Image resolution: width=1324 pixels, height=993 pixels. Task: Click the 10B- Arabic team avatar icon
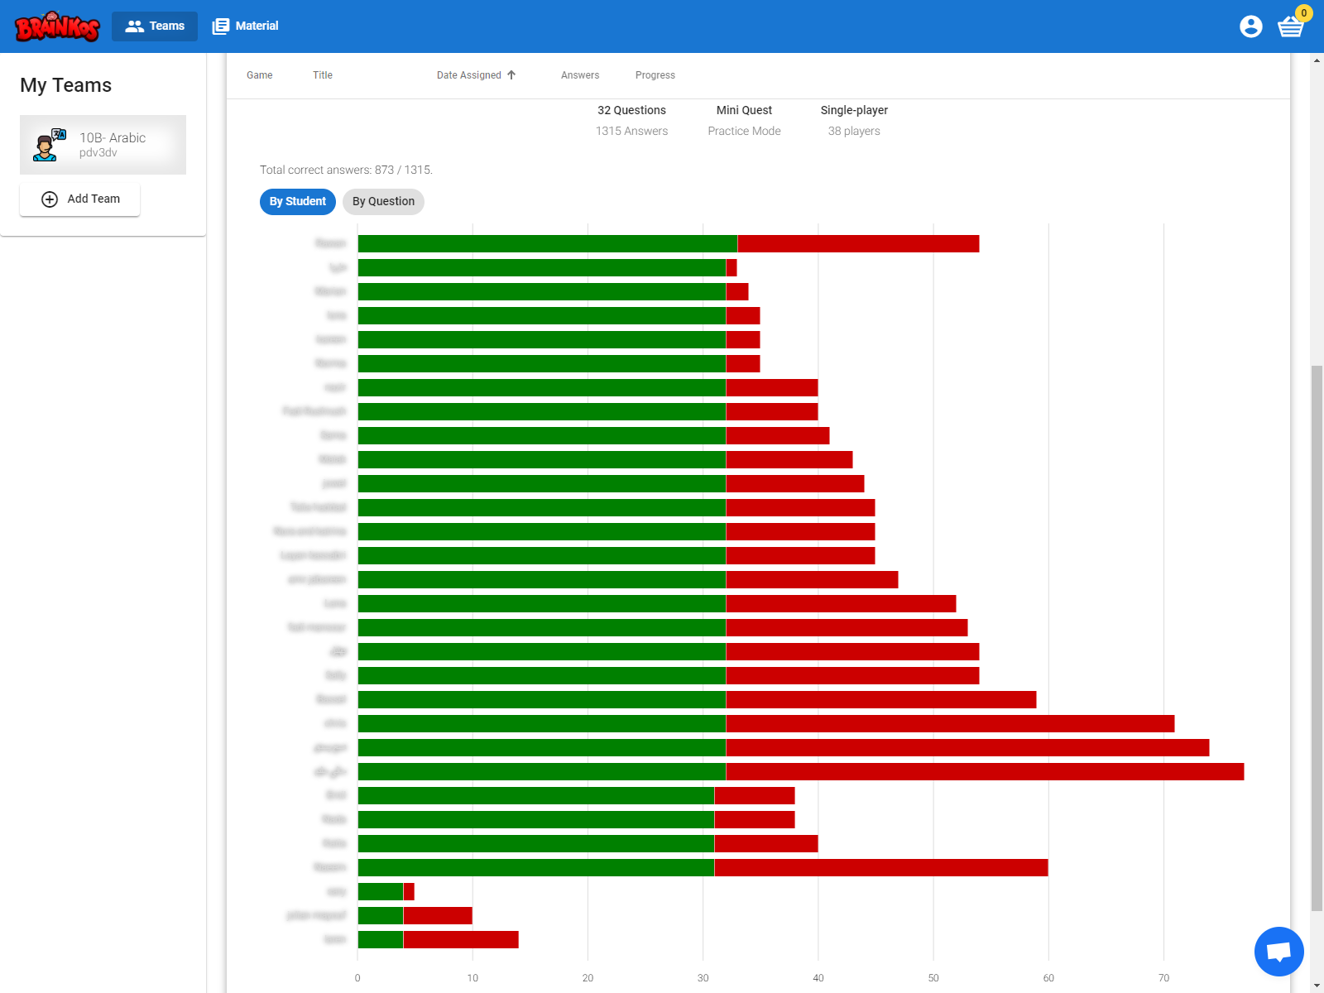click(50, 145)
